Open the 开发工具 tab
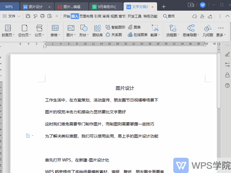 (134, 16)
